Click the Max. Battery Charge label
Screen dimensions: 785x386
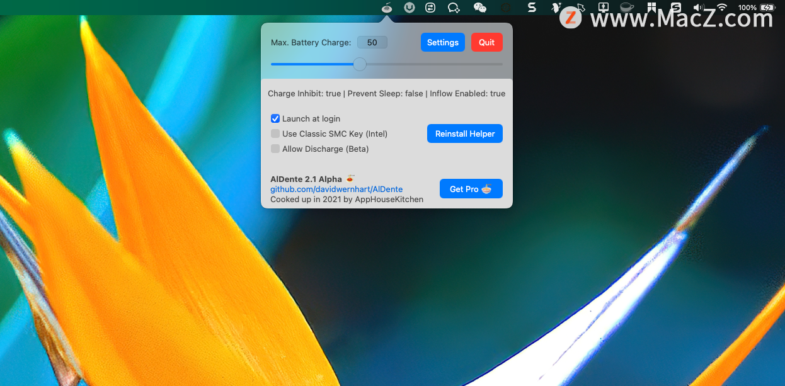pos(311,43)
